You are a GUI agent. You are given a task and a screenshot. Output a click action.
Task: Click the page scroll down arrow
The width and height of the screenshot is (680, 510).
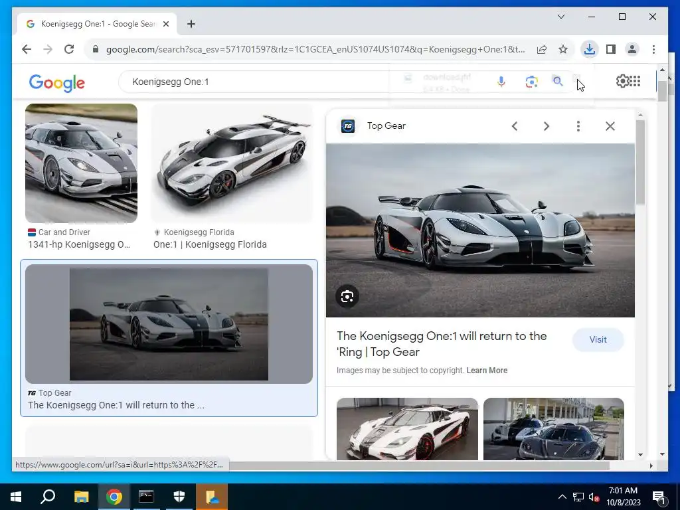click(662, 454)
